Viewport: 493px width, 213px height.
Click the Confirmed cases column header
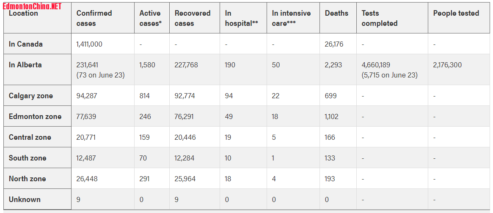94,18
